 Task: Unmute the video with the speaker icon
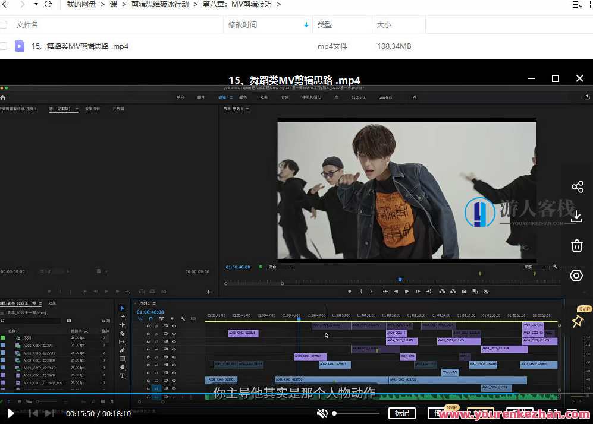pos(322,413)
